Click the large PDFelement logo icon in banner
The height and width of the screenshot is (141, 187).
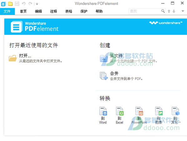(17, 27)
